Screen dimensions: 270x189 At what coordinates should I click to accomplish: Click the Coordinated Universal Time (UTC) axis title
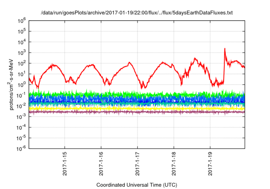pyautogui.click(x=137, y=185)
